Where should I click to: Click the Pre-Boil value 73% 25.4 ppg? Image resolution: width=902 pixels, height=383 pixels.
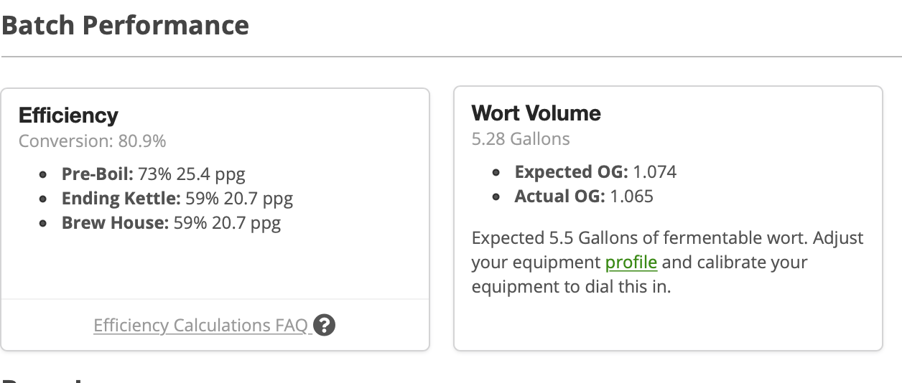192,174
